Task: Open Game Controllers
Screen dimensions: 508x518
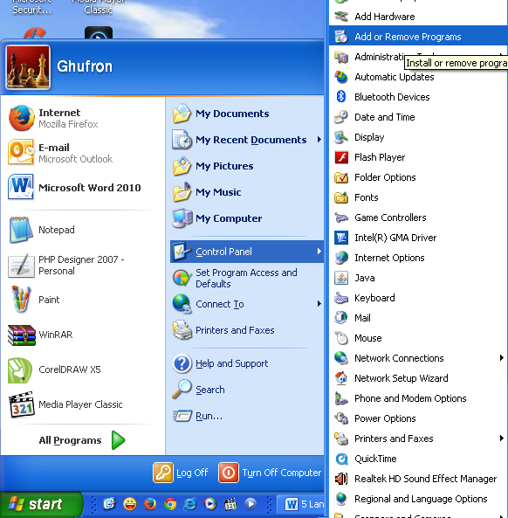Action: [418, 218]
